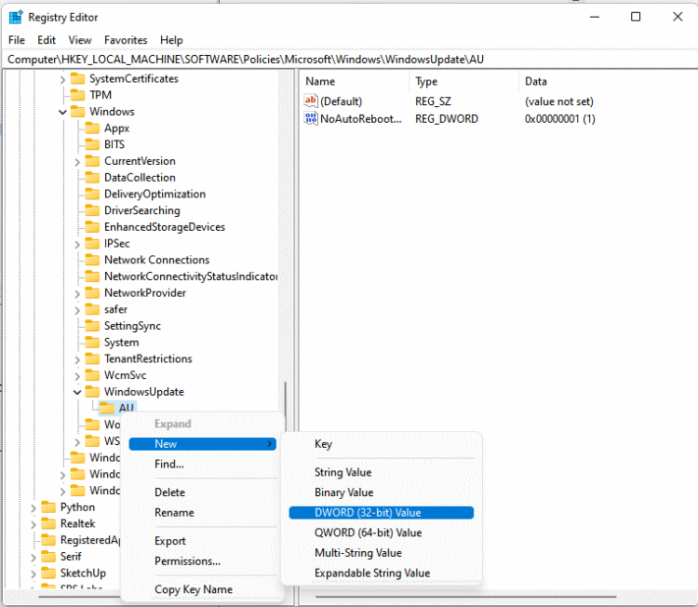The height and width of the screenshot is (607, 698).
Task: Select Find... in the context menu
Action: [203, 464]
